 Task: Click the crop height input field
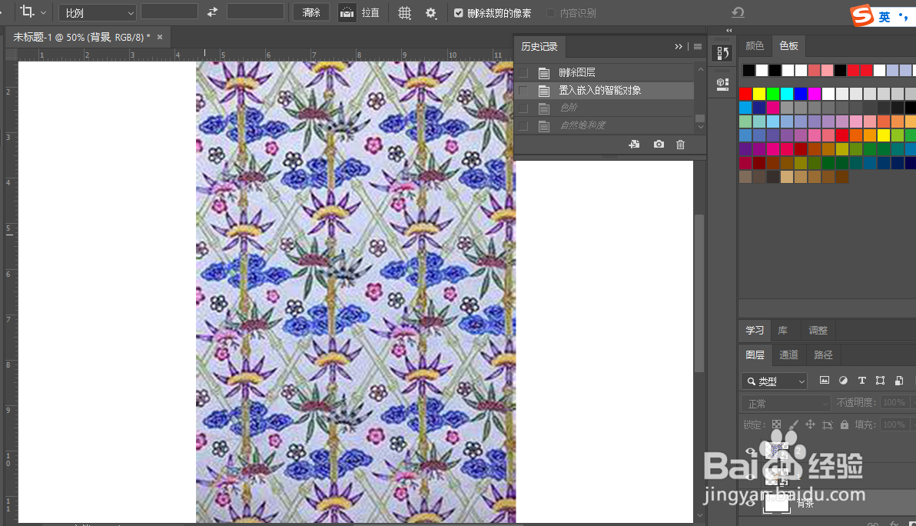point(255,12)
